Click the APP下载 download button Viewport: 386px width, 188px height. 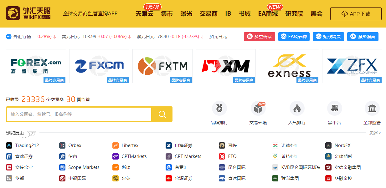[x=356, y=14]
